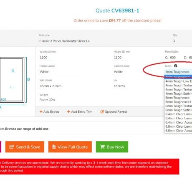Viewport: 192px width, 192px height.
Task: Click the PDF icon in View Full Quote
Action: 54,147
